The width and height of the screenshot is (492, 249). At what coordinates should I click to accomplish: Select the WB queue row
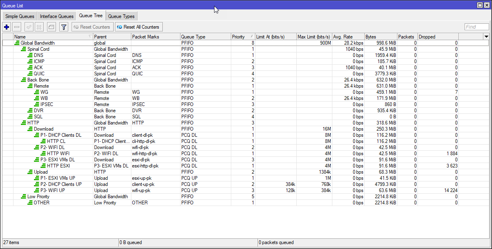pos(246,98)
